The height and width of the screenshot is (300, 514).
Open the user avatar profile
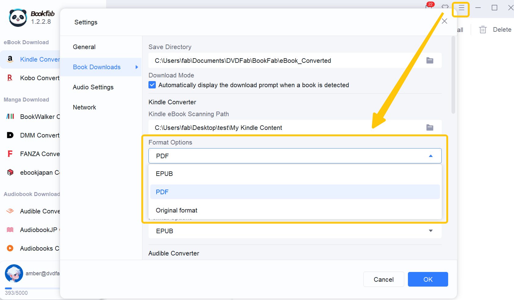pos(14,273)
